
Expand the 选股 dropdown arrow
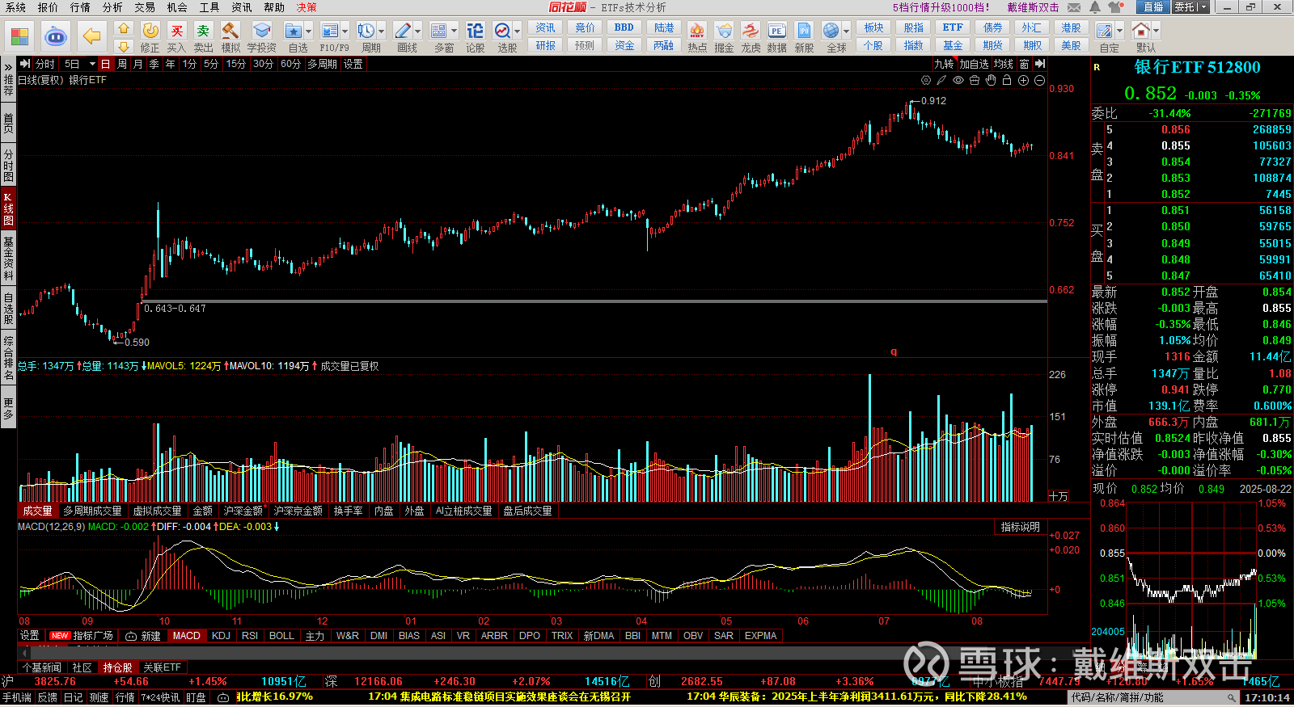pos(518,32)
